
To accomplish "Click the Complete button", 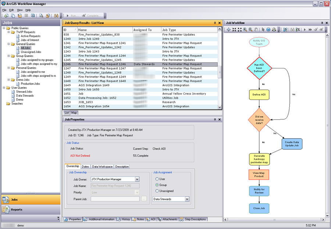I will 92,15.
